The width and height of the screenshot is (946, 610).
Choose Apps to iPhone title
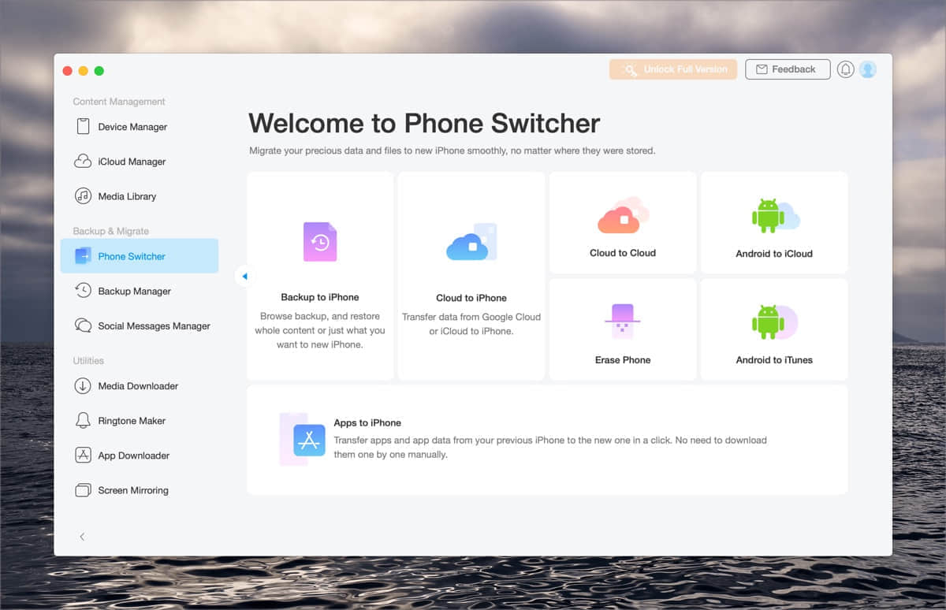367,423
